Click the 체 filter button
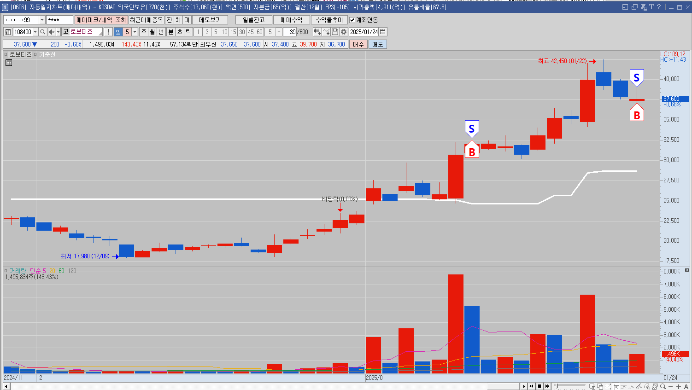This screenshot has height=390, width=692. click(x=178, y=20)
